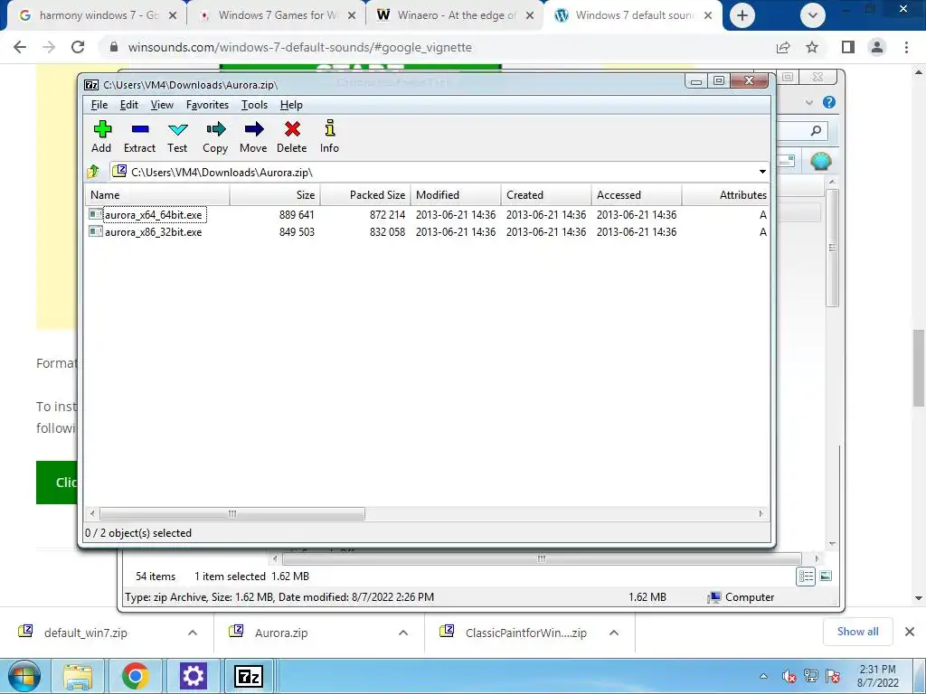The width and height of the screenshot is (926, 694).
Task: Show hidden system tray icons
Action: pyautogui.click(x=763, y=676)
